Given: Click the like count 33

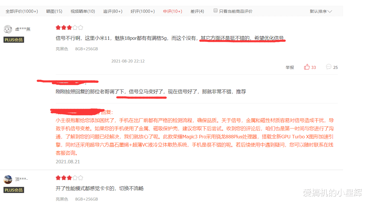Looking at the screenshot, I should [x=313, y=67].
